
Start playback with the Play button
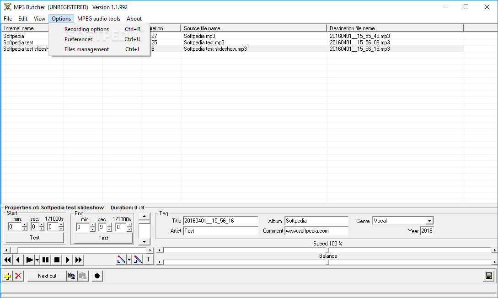coord(29,260)
